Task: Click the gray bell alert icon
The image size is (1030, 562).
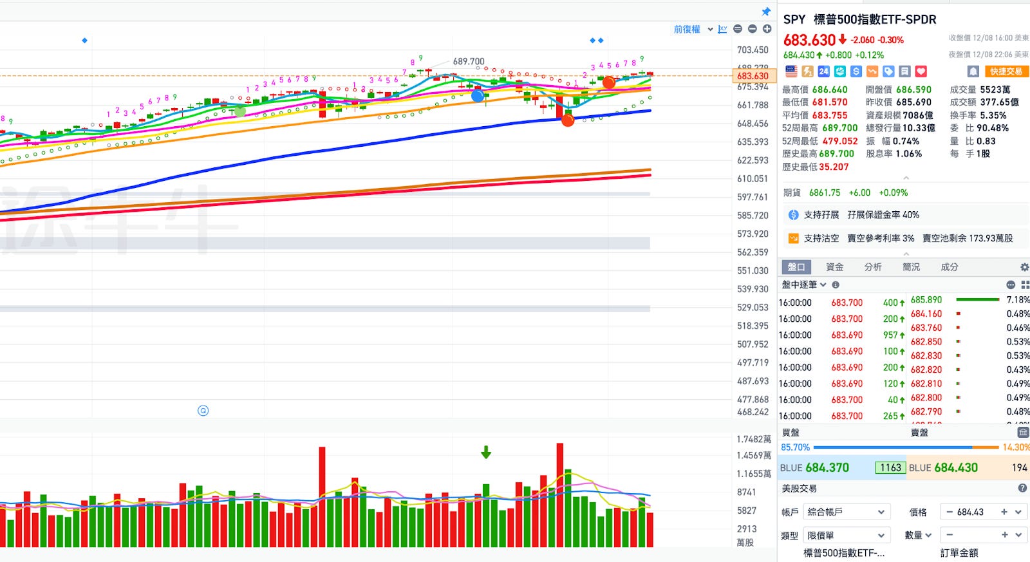Action: pyautogui.click(x=973, y=71)
